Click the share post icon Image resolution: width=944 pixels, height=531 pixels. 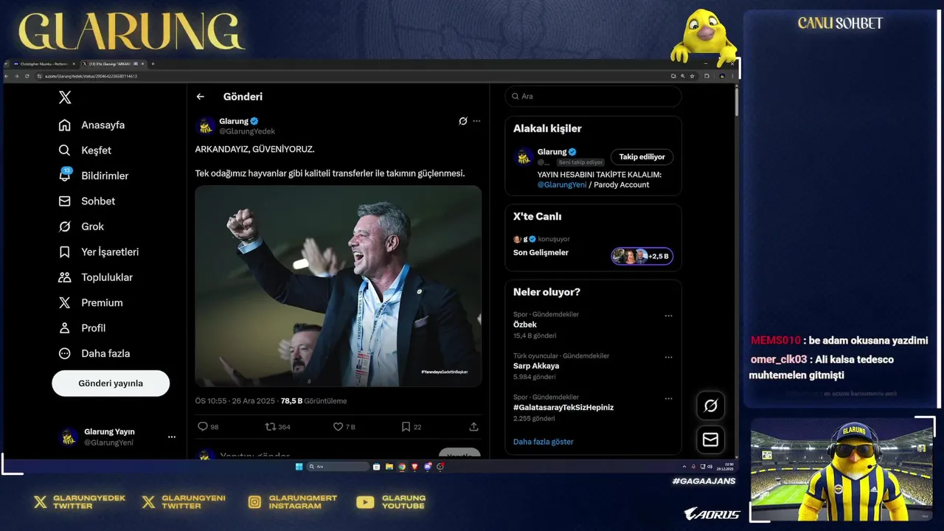[473, 427]
